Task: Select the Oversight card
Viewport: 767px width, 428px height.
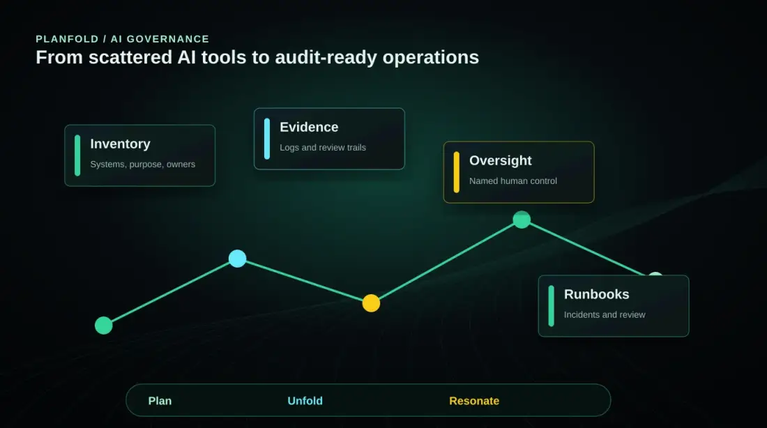Action: [x=519, y=172]
